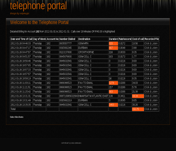
Task: Open recording for 11:25:42 fax call
Action: point(151,92)
